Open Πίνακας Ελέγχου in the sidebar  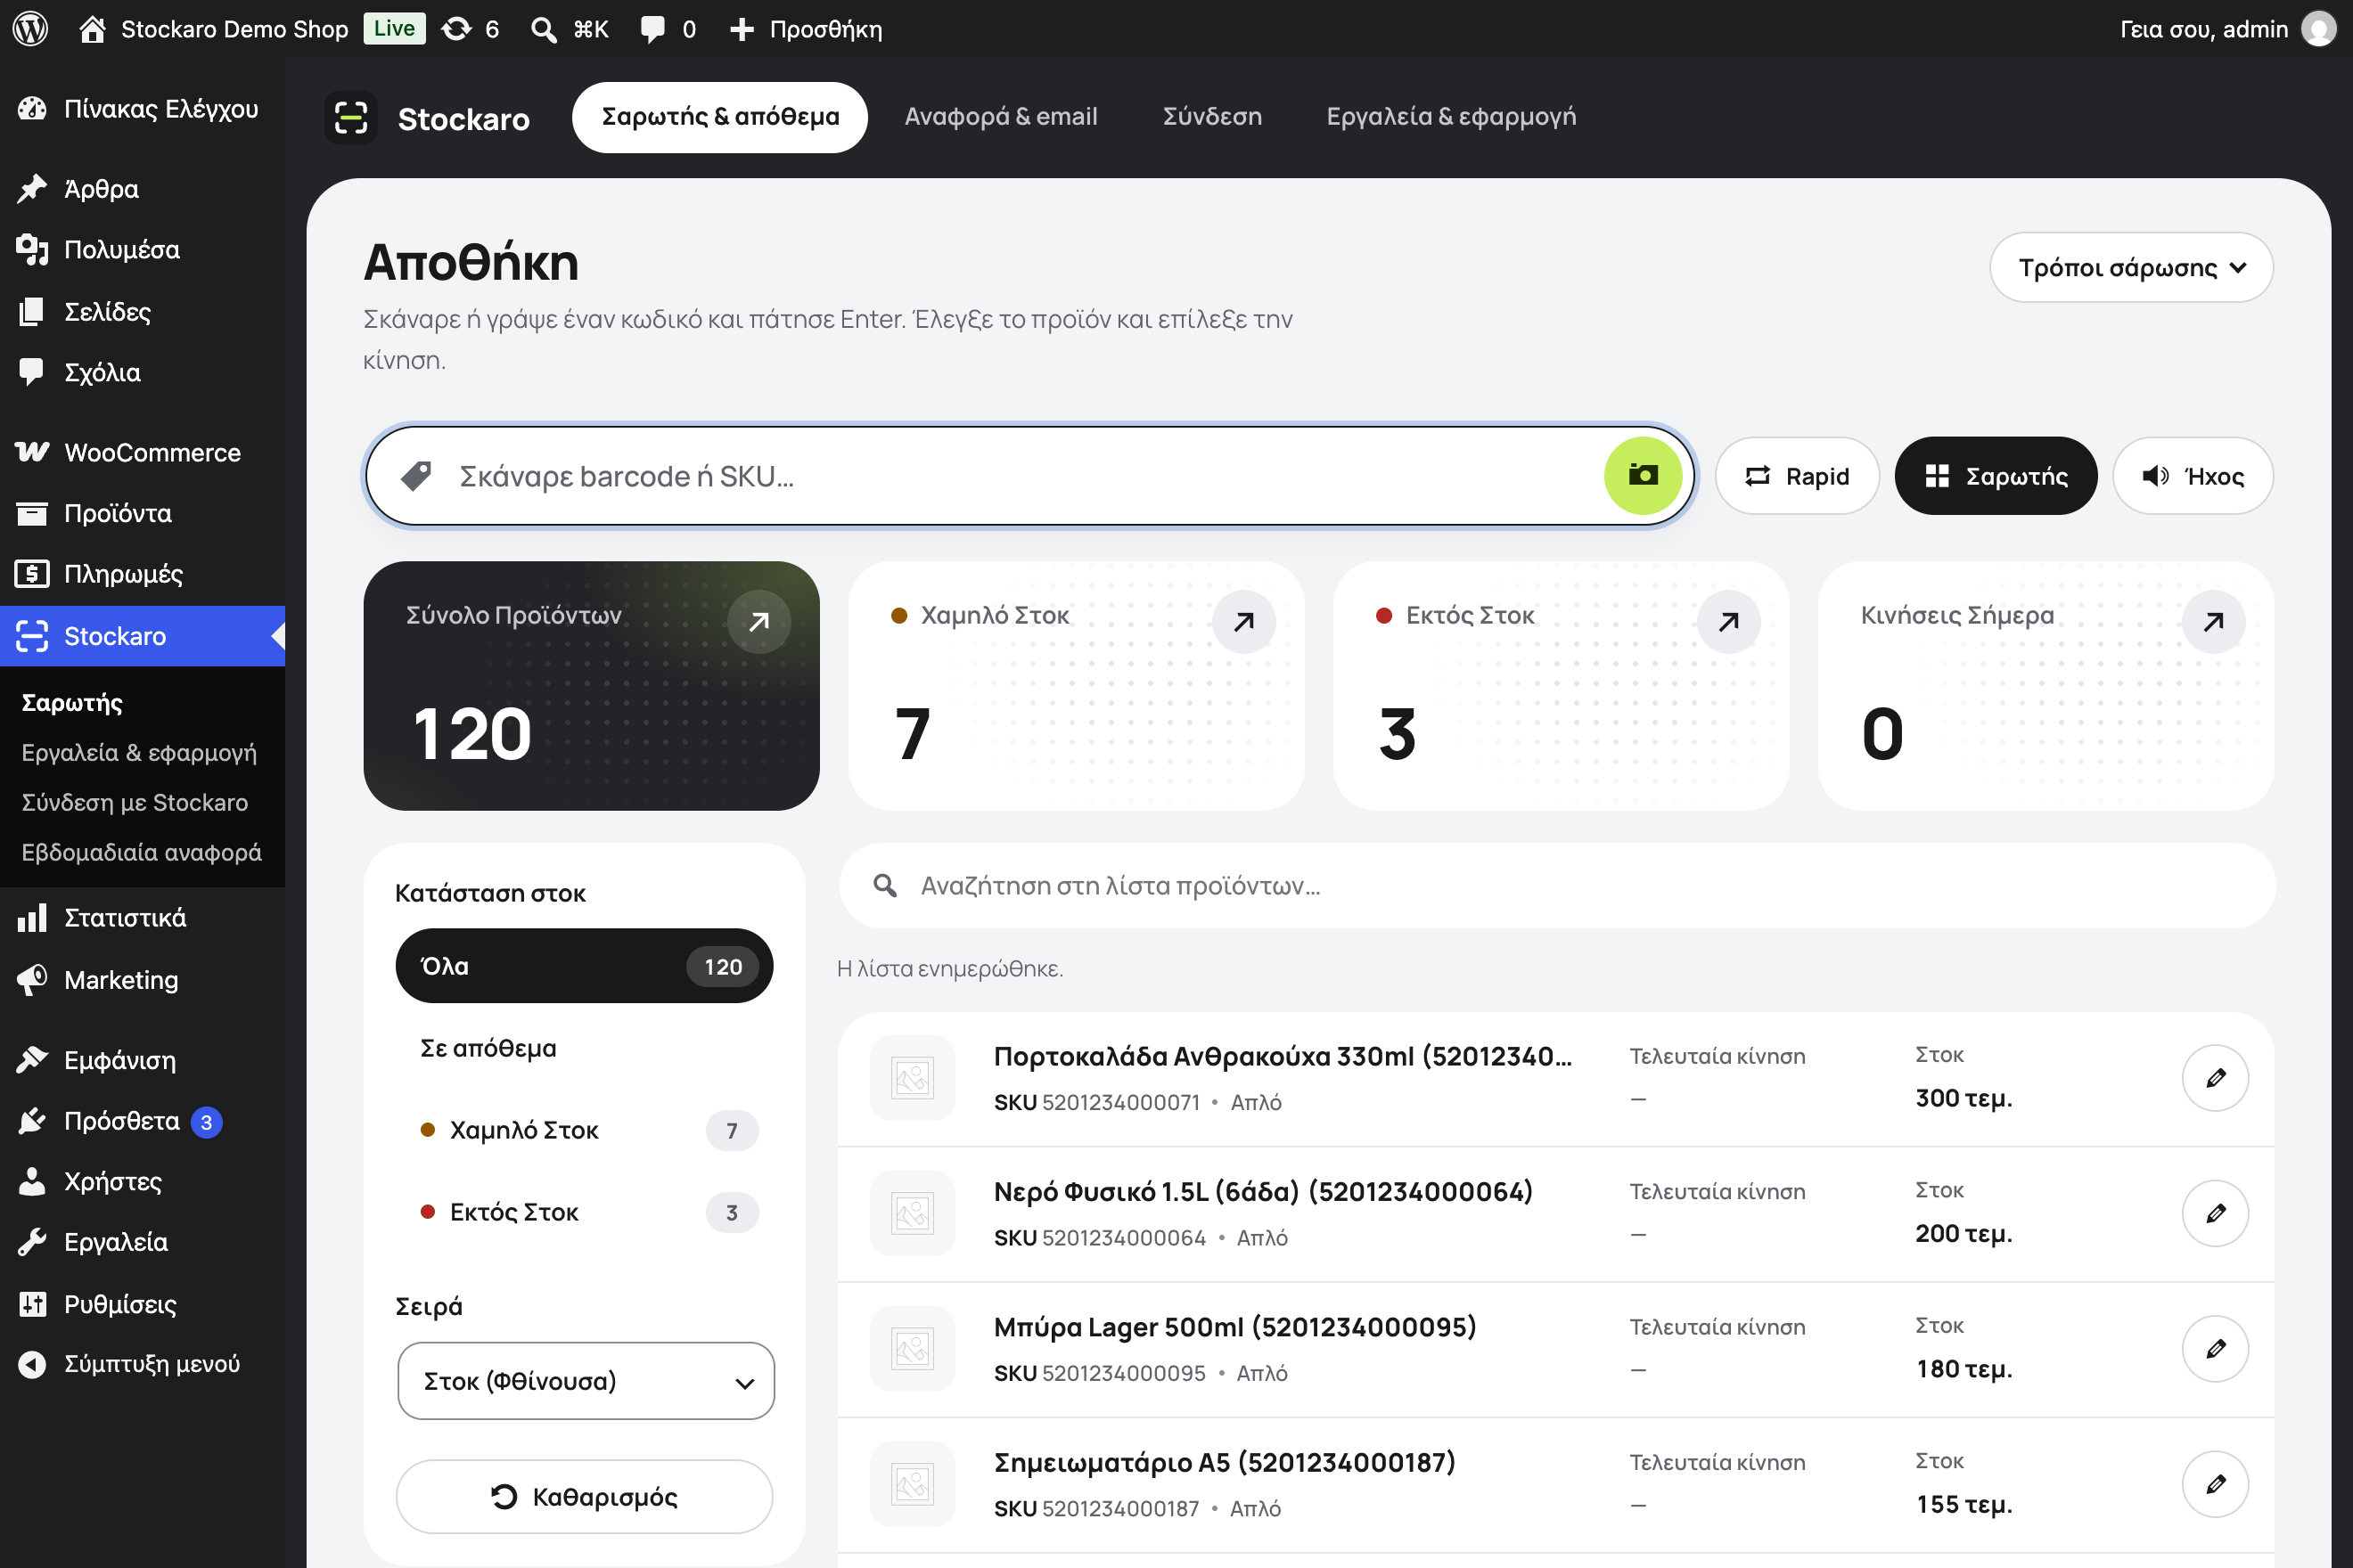coord(142,108)
